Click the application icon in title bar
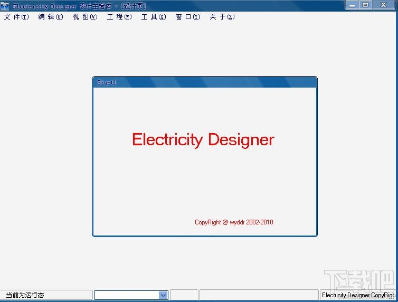The image size is (398, 302). [x=5, y=6]
